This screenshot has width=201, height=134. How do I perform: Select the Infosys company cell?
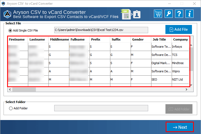(180, 47)
